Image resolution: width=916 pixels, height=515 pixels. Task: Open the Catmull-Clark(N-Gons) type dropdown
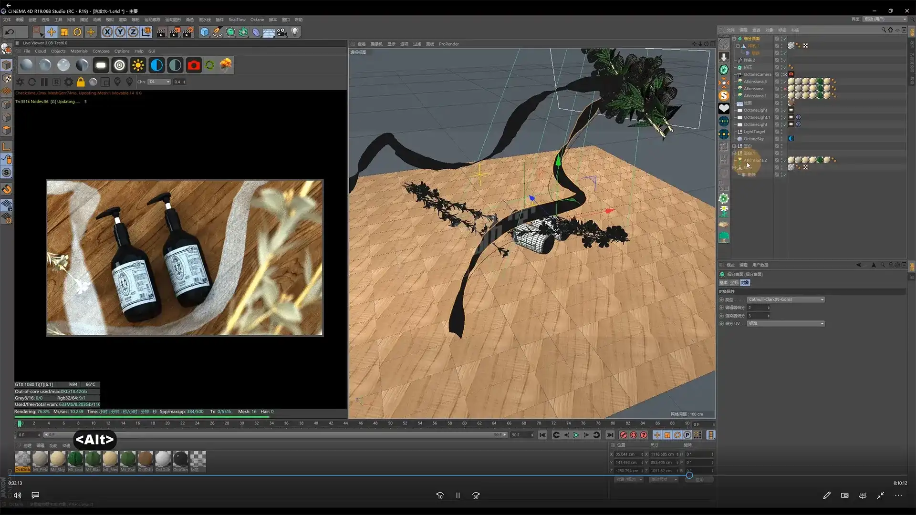(785, 299)
